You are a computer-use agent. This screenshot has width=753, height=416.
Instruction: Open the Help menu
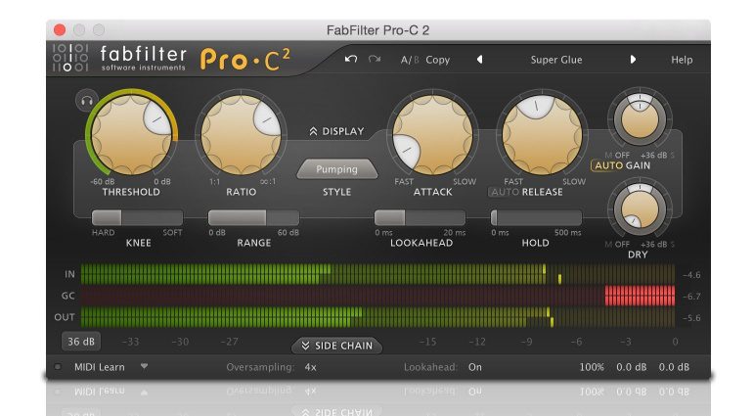pos(682,60)
